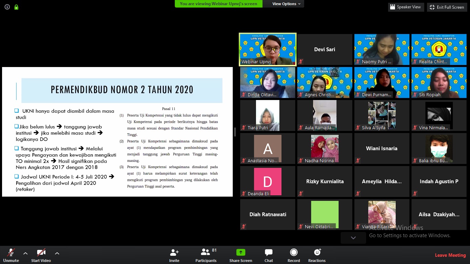
Task: Click the green Share Screen icon
Action: coord(241,253)
